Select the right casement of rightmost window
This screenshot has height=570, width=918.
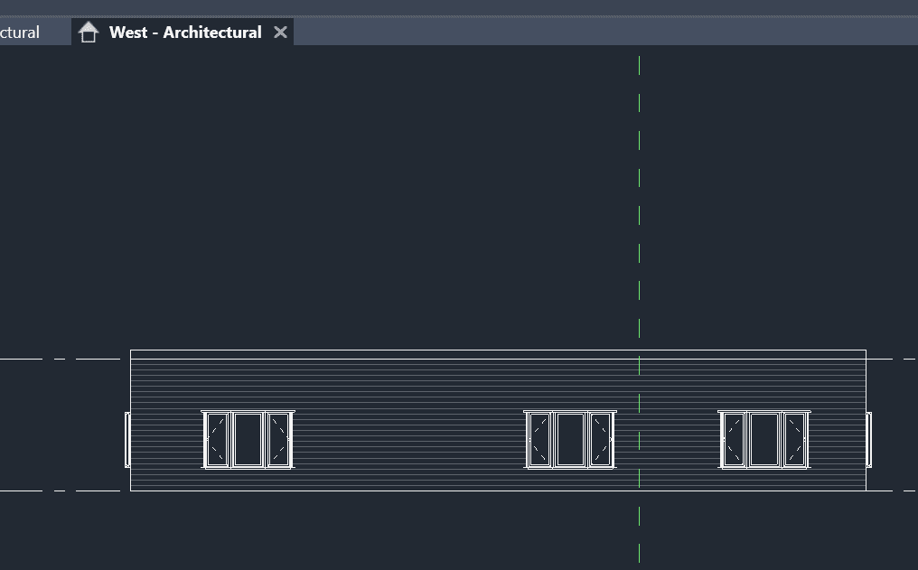pos(794,440)
